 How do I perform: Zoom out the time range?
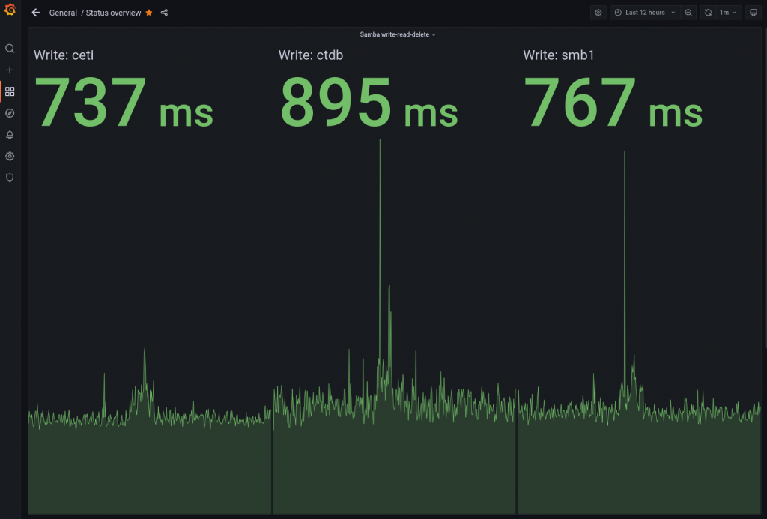tap(688, 13)
